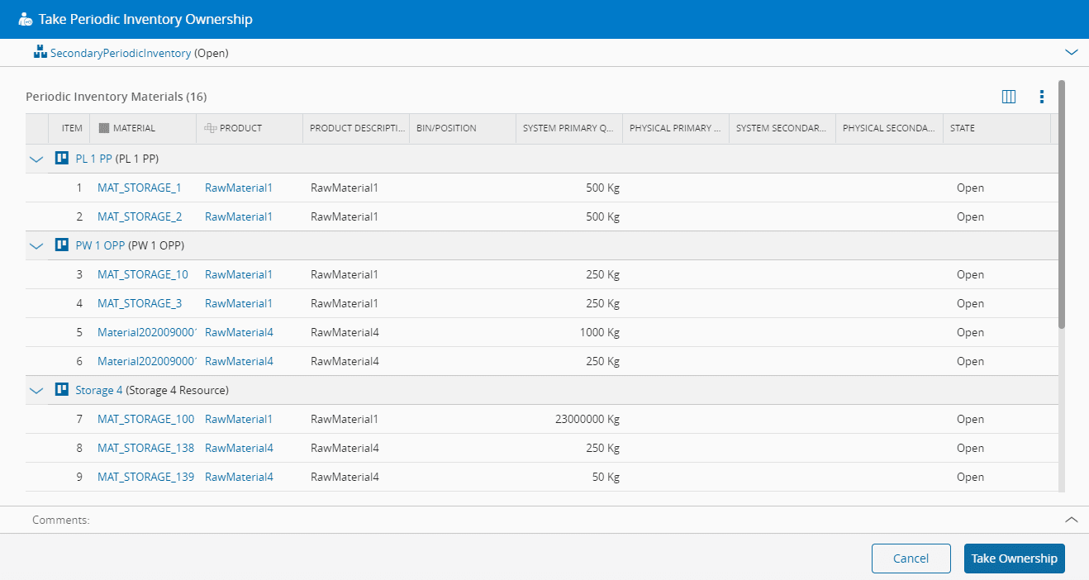Open the SecondaryPeriodicInventory link

[121, 53]
